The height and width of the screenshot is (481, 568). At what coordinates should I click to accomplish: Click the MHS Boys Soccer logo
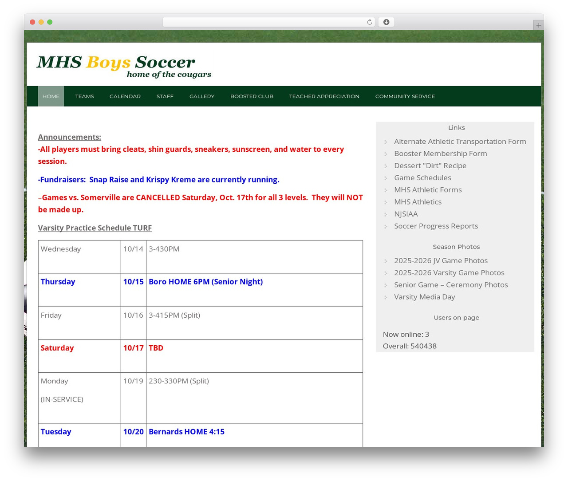point(124,67)
